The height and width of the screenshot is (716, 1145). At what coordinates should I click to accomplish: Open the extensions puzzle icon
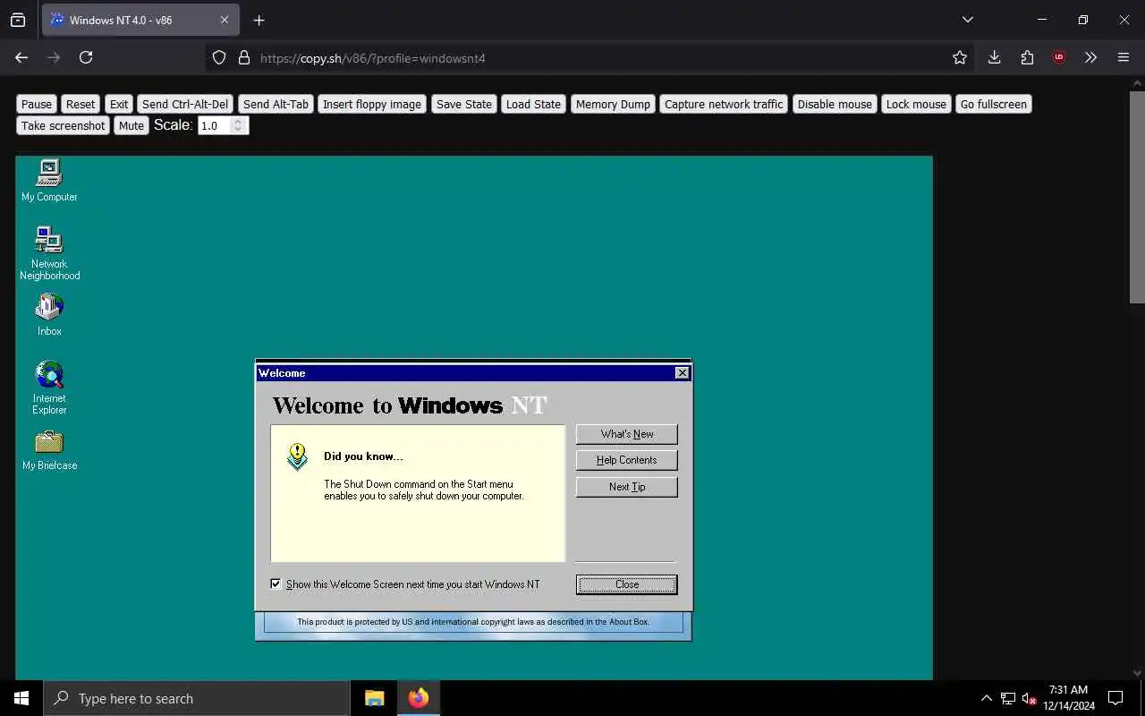click(1027, 57)
